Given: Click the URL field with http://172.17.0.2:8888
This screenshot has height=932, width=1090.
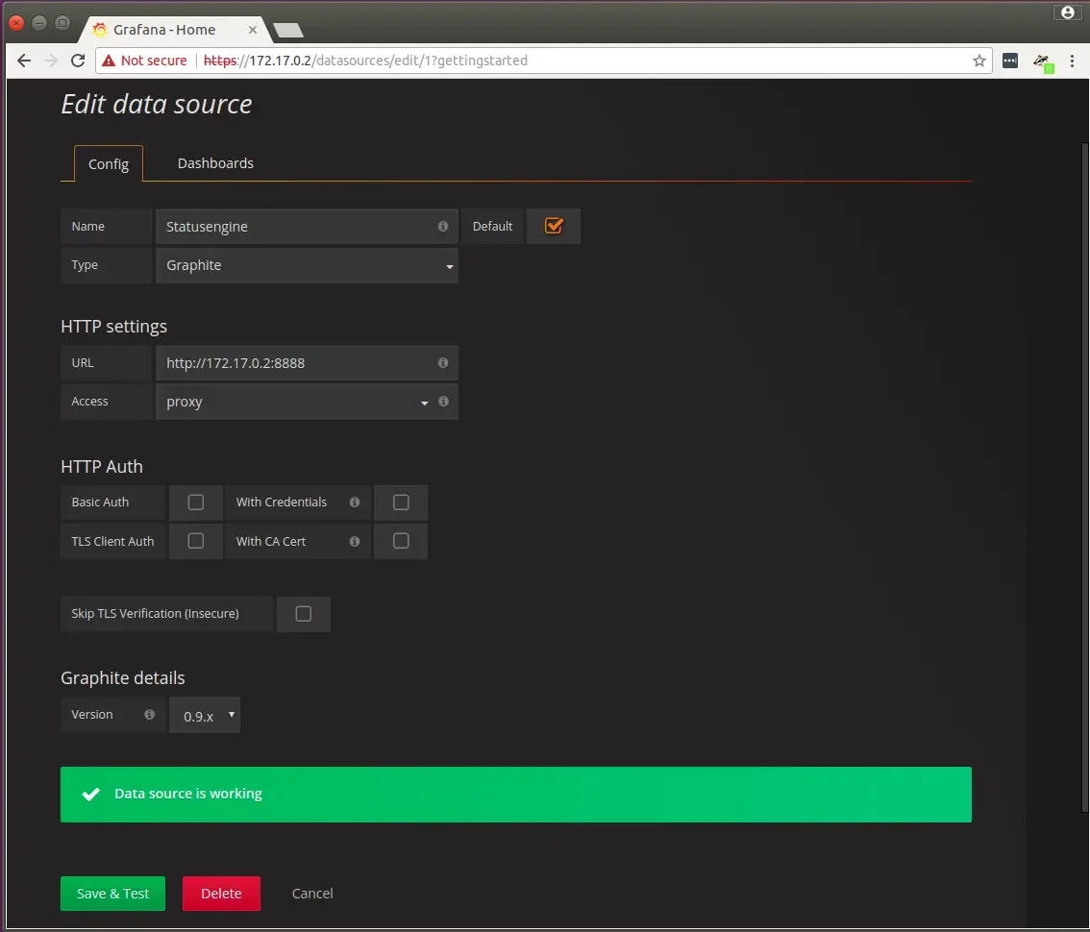Looking at the screenshot, I should 307,363.
